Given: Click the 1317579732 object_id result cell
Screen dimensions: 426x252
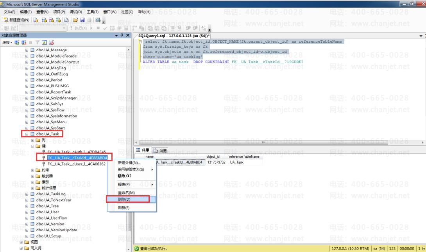Looking at the screenshot, I should pos(216,162).
